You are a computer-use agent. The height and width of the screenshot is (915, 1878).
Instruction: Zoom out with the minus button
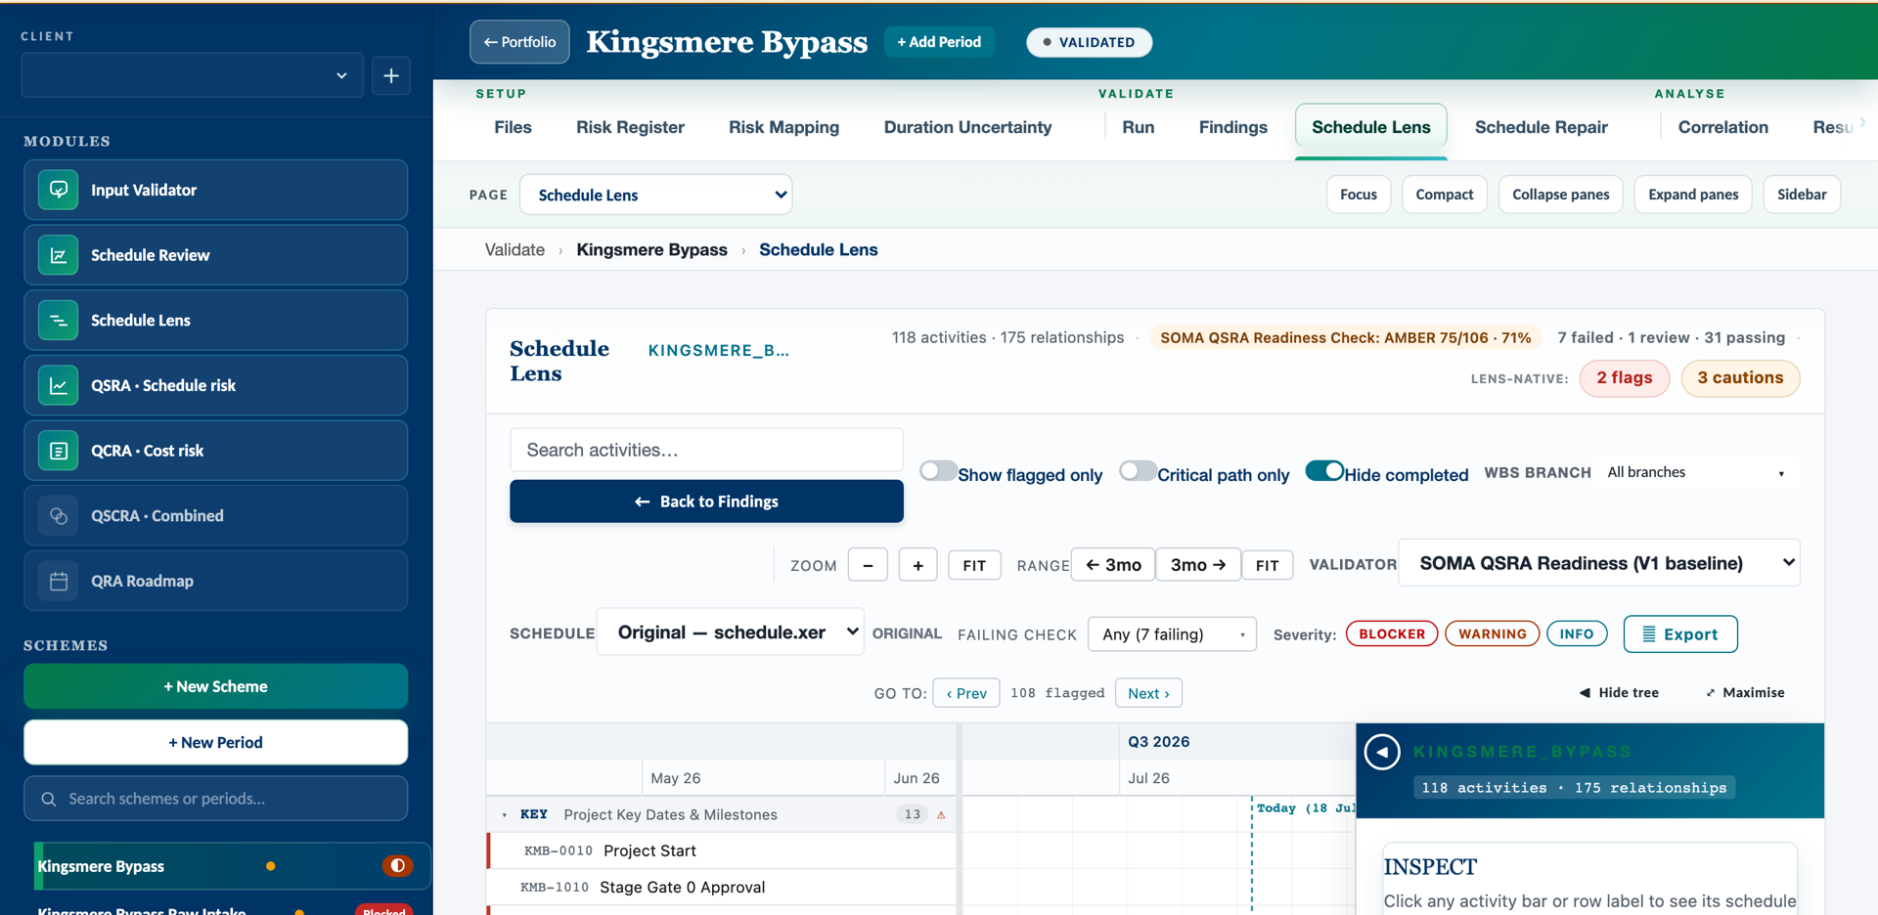point(868,565)
